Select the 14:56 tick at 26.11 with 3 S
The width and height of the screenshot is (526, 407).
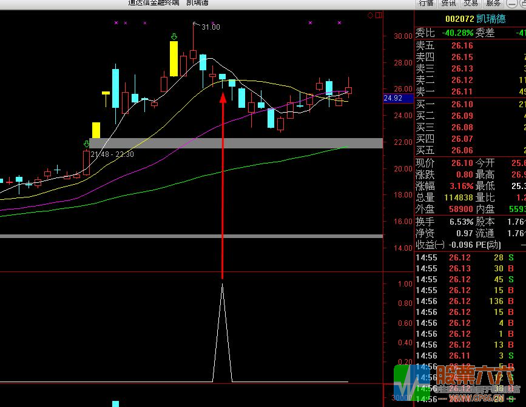tap(470, 356)
